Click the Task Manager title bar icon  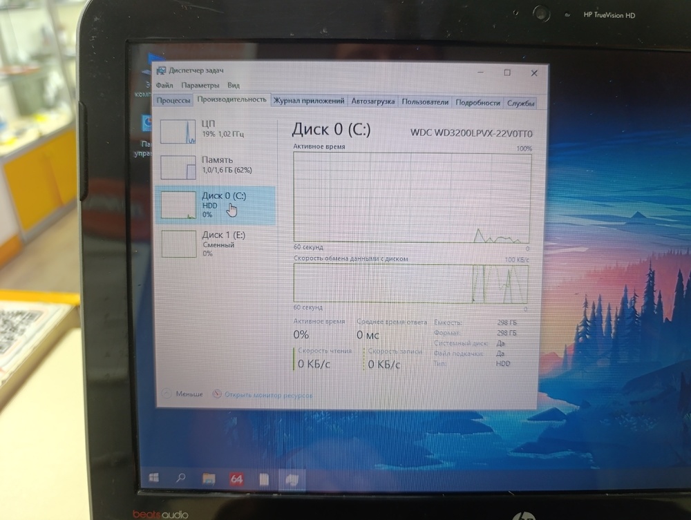161,70
